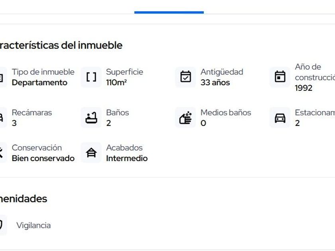This screenshot has height=251, width=335.
Task: Click the Año de construcción calendar icon
Action: click(x=280, y=77)
